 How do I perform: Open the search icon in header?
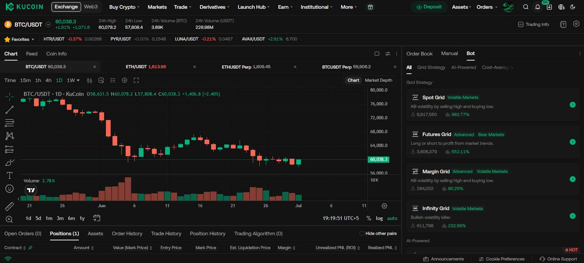coord(526,7)
